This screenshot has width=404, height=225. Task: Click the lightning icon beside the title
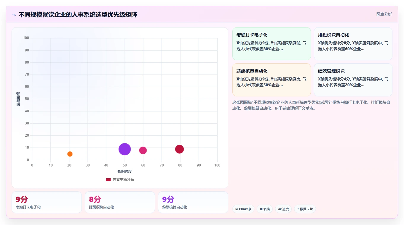tap(14, 15)
